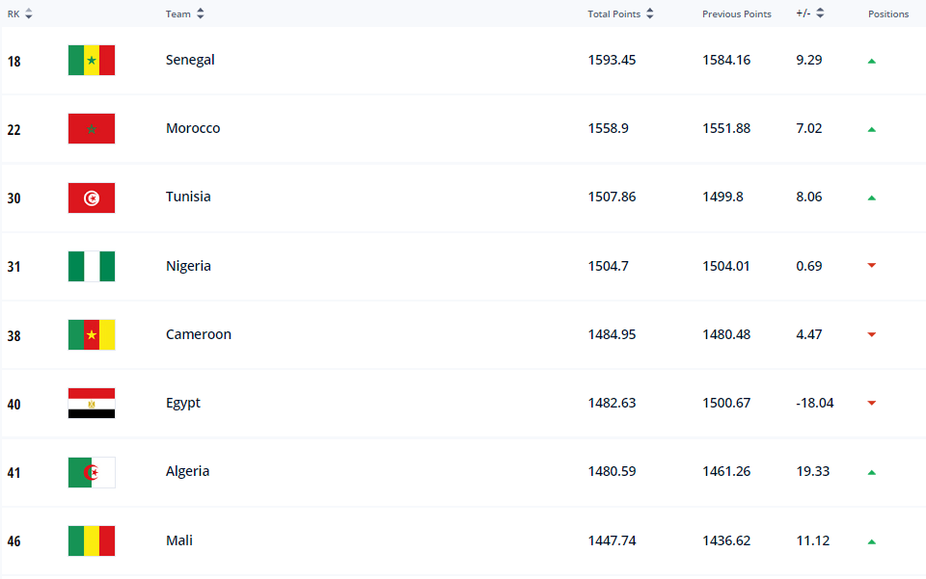Click the Positions column header

coord(888,14)
